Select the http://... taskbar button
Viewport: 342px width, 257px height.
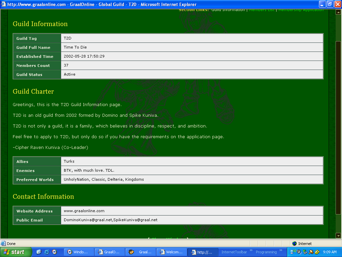click(203, 252)
